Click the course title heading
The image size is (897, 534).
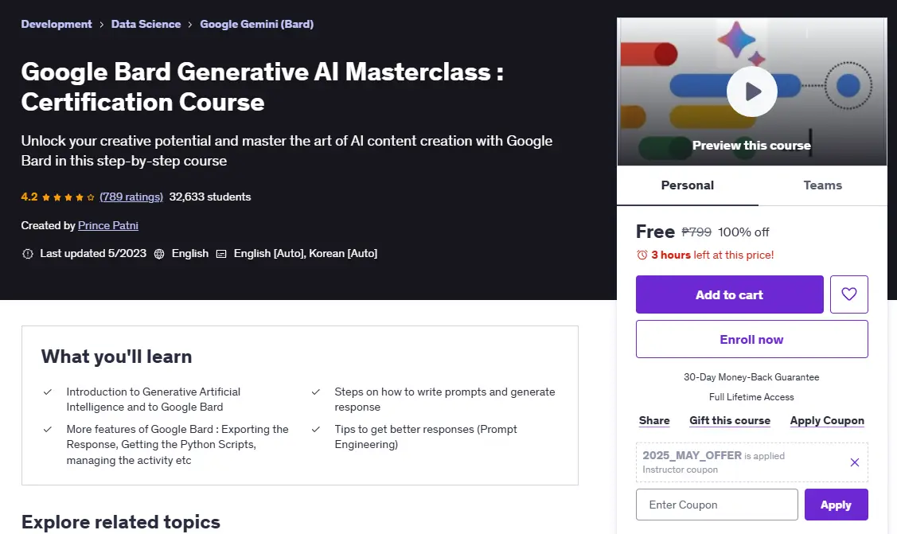[x=263, y=87]
